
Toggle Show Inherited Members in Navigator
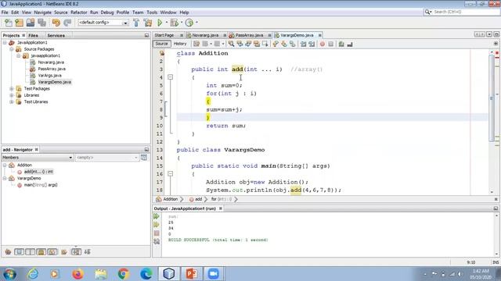(x=8, y=252)
